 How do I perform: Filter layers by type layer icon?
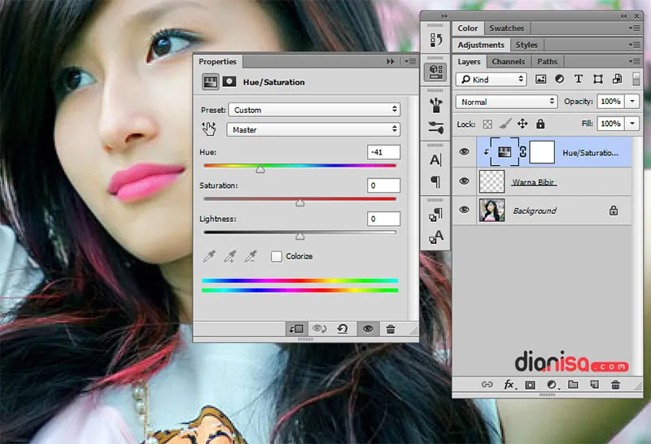579,79
